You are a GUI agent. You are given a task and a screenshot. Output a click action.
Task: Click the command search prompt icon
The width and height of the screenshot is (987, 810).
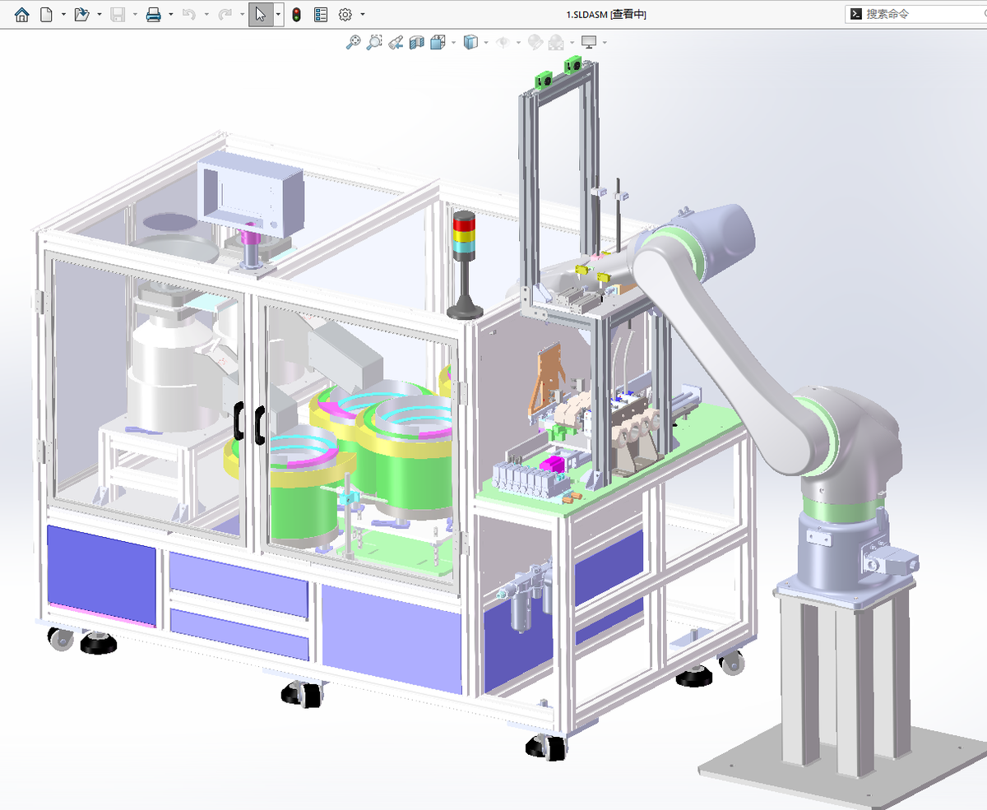855,14
